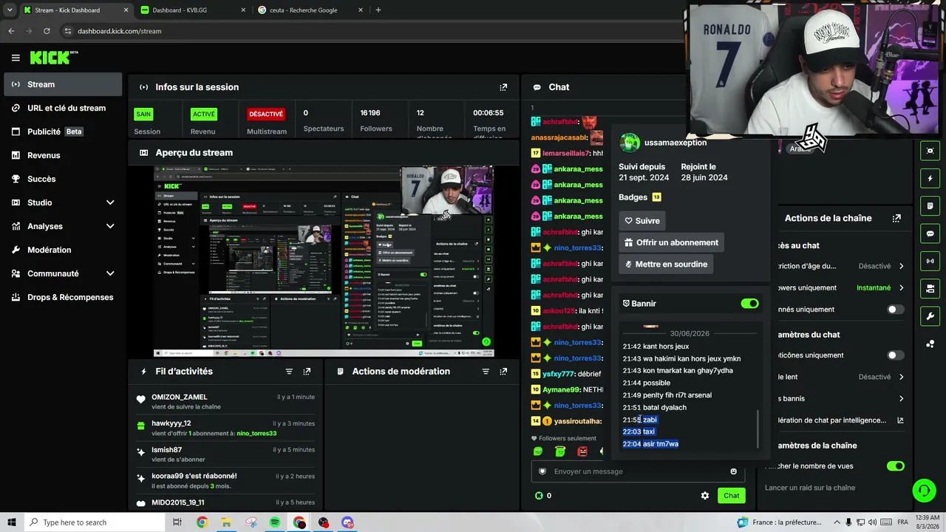This screenshot has width=946, height=532.
Task: Open Succès in the sidebar
Action: click(x=63, y=179)
